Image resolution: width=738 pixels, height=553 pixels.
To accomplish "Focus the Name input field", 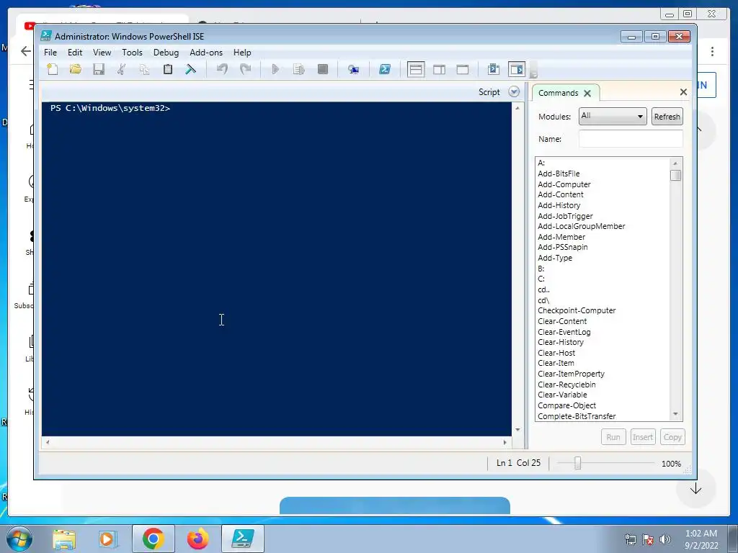I will click(631, 139).
